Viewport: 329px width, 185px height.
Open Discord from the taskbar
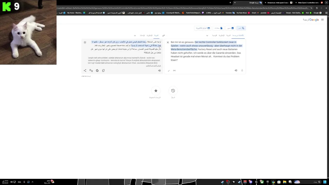(251, 182)
